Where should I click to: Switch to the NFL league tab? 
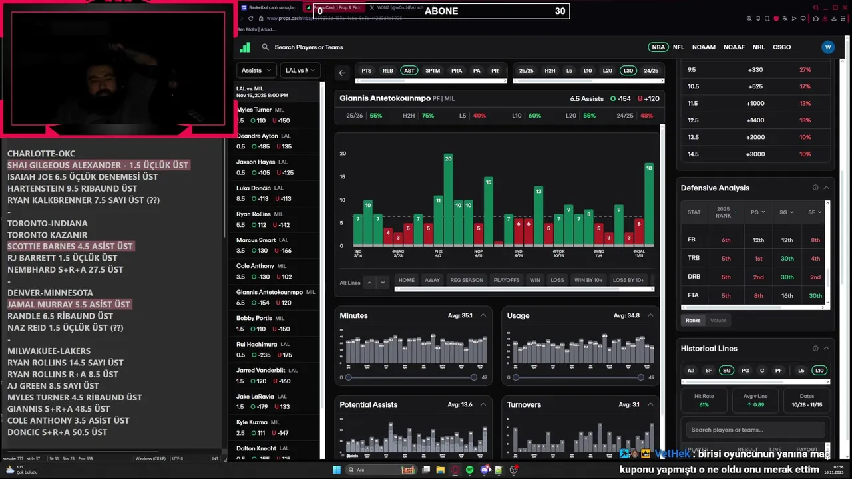coord(678,47)
